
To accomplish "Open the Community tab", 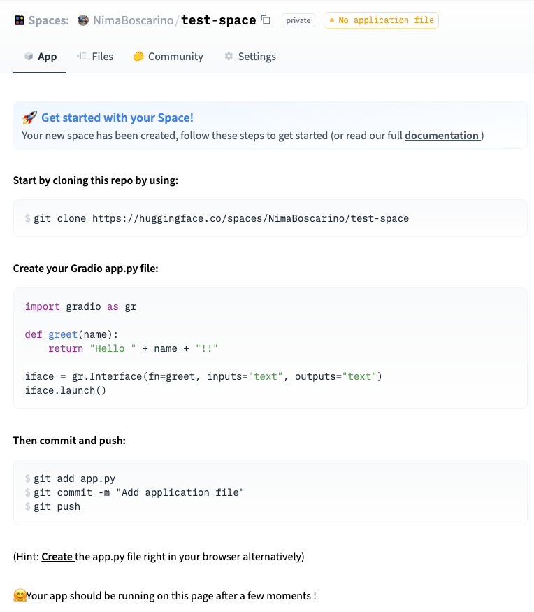I will 168,57.
